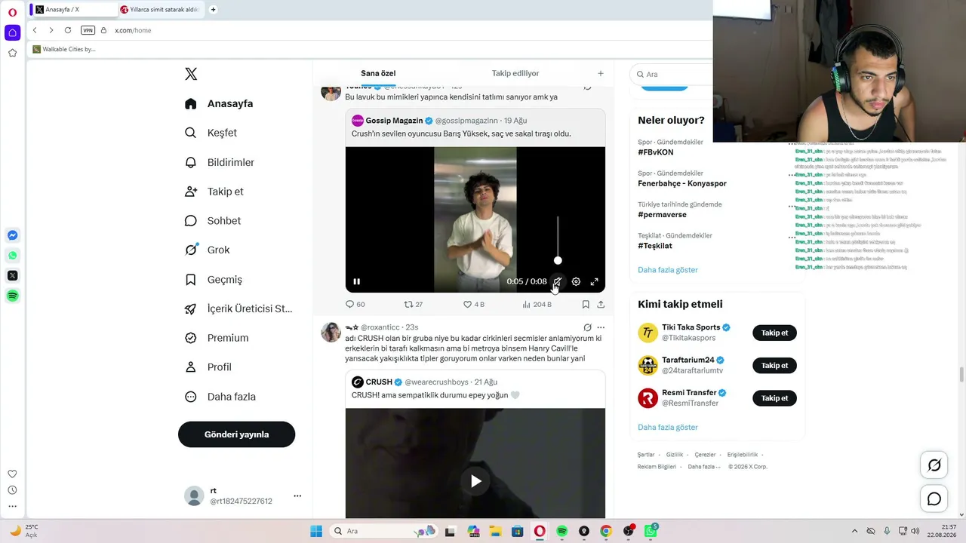Open the Opera start page home icon

point(12,32)
